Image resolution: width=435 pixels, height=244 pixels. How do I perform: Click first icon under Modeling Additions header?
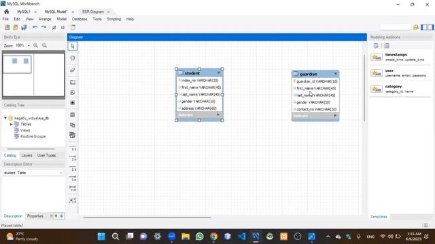click(376, 45)
